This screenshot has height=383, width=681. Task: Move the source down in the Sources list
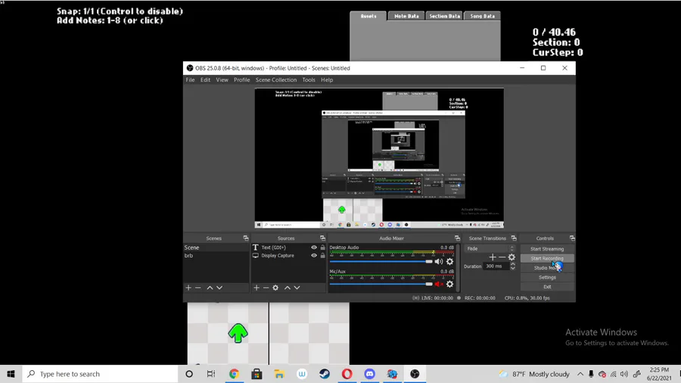[x=297, y=288]
